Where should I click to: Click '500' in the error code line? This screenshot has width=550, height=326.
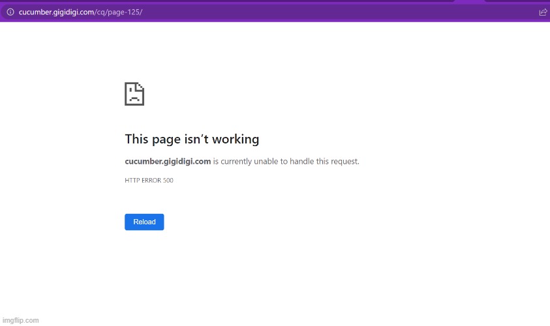[x=168, y=181]
